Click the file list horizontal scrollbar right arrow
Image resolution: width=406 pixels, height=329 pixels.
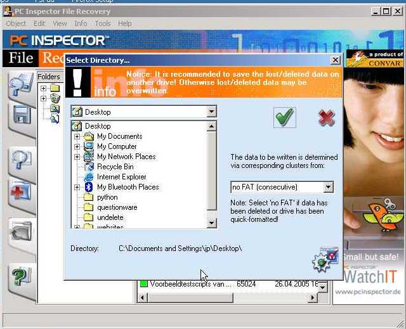(313, 298)
